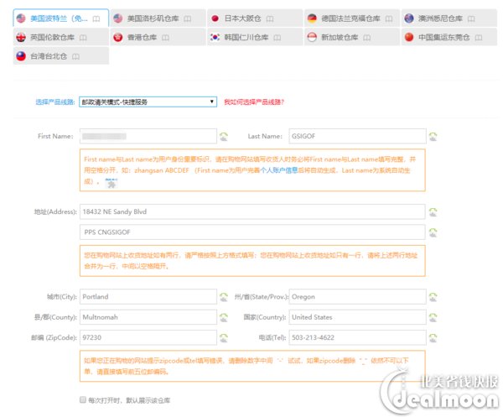Click 我如何选择产品线路? help link
503x417 pixels.
point(254,102)
